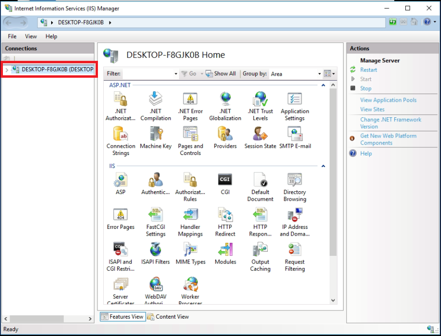Open the .NET Compilation feature
Image resolution: width=441 pixels, height=336 pixels.
pos(155,106)
